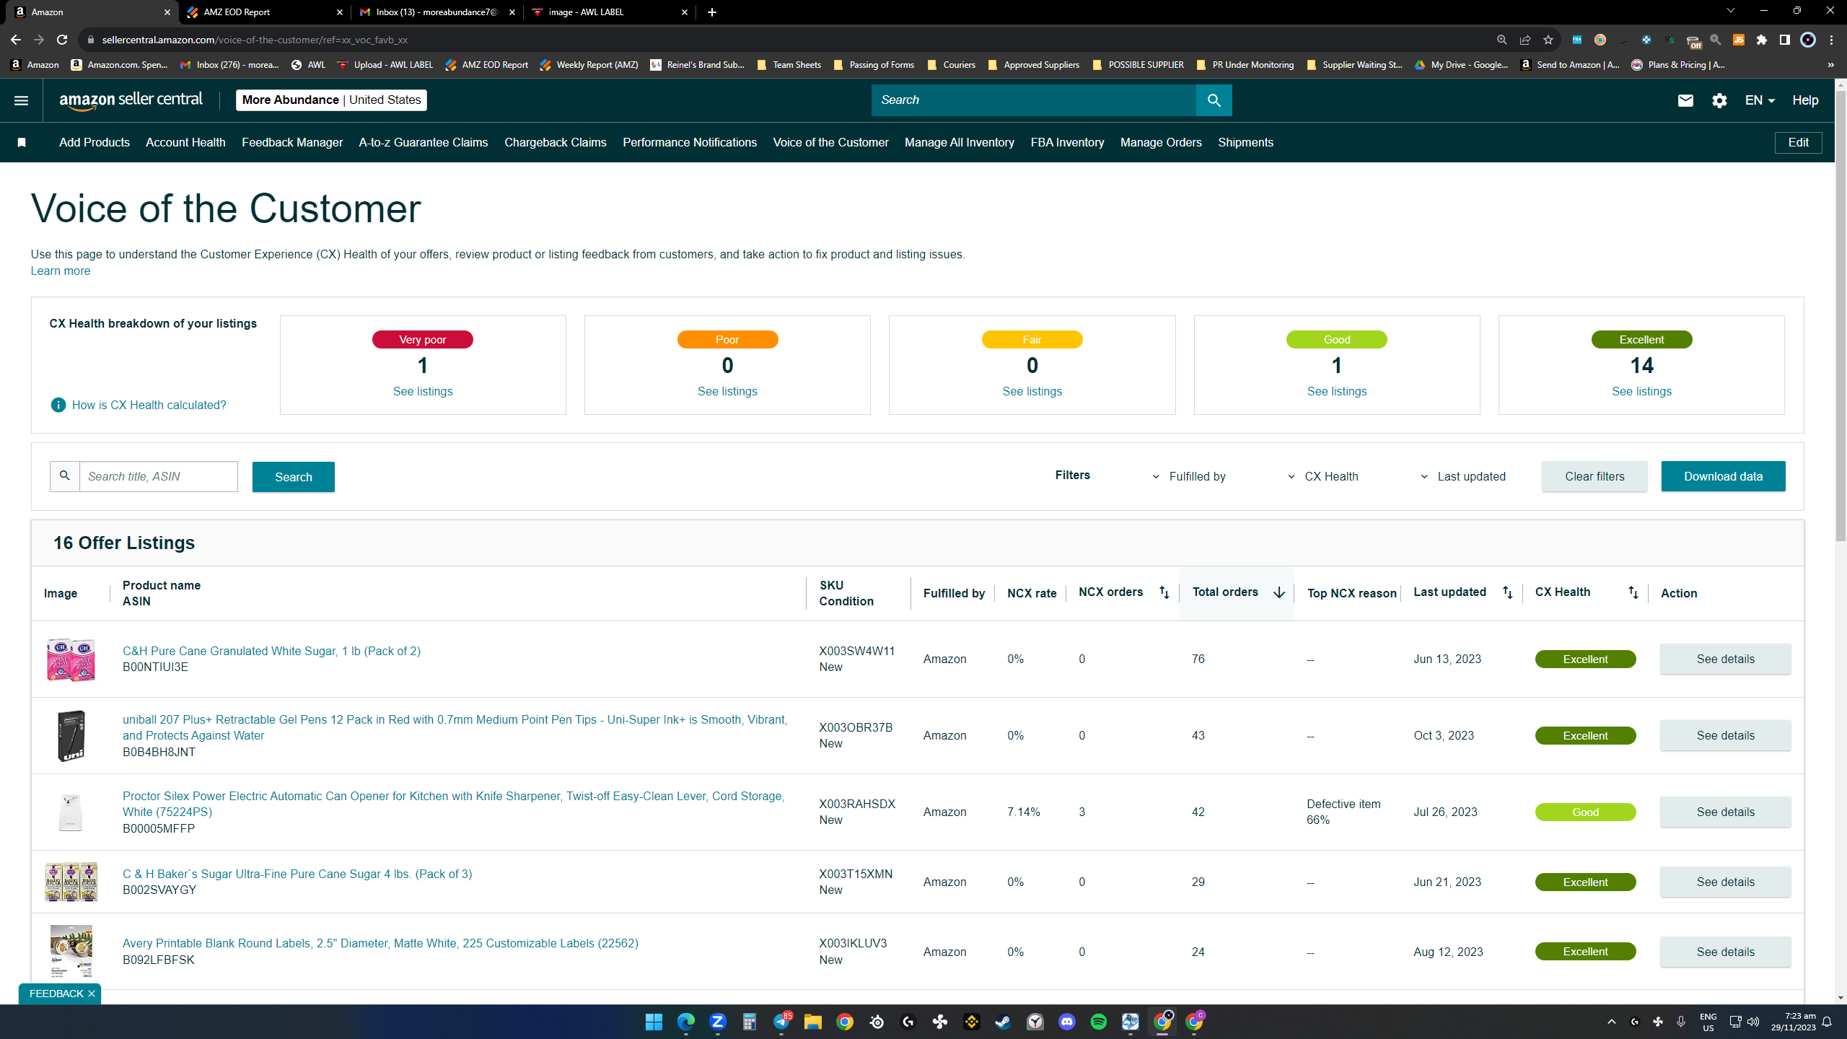The width and height of the screenshot is (1847, 1039).
Task: Go to A-to-z Guarantee Claims
Action: [424, 143]
